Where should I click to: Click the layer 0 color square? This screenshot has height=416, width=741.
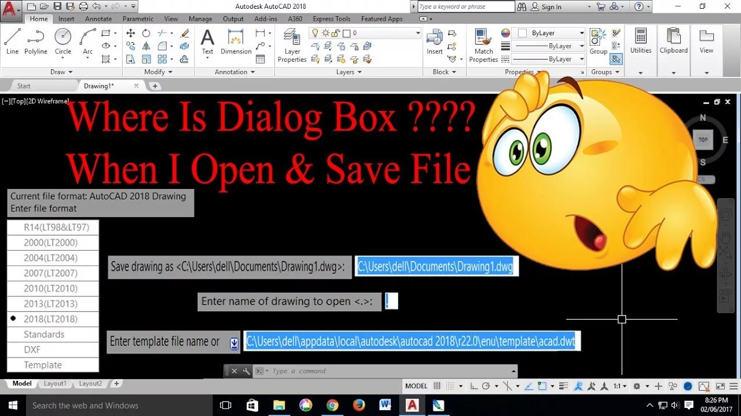pos(346,33)
